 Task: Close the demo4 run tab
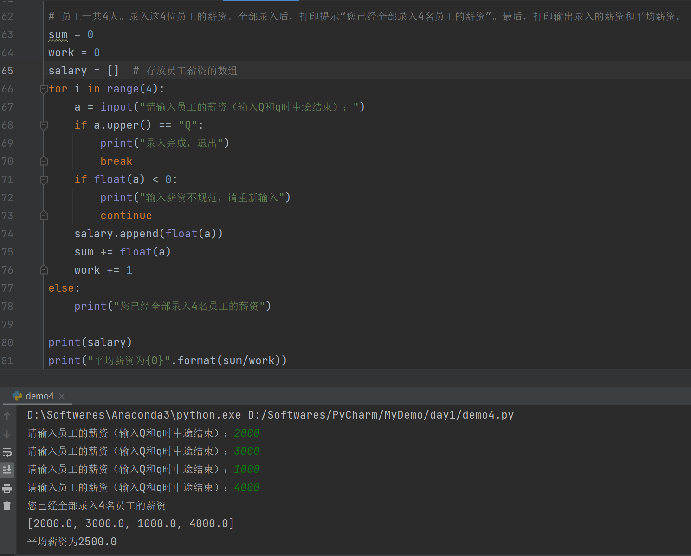(x=62, y=396)
